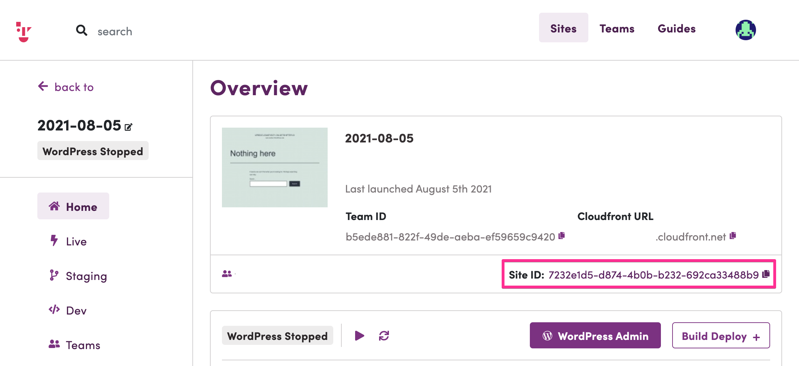Go back using the back to link

tap(66, 87)
